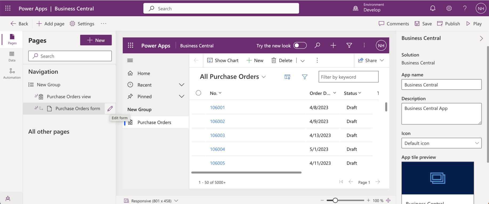Open the Automation sidebar panel
The width and height of the screenshot is (489, 204).
pyautogui.click(x=12, y=73)
